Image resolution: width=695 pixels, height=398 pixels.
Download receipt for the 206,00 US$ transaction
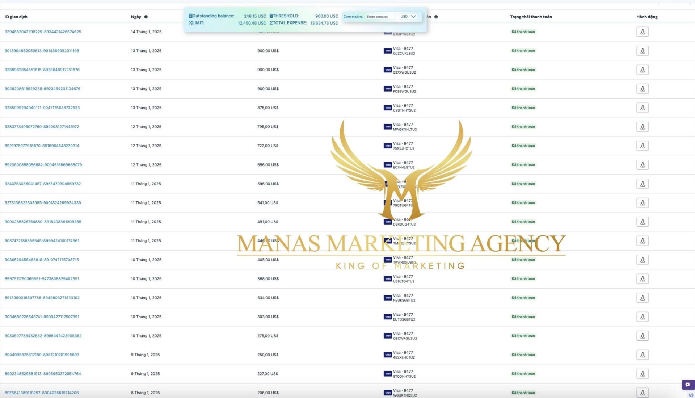[x=642, y=392]
